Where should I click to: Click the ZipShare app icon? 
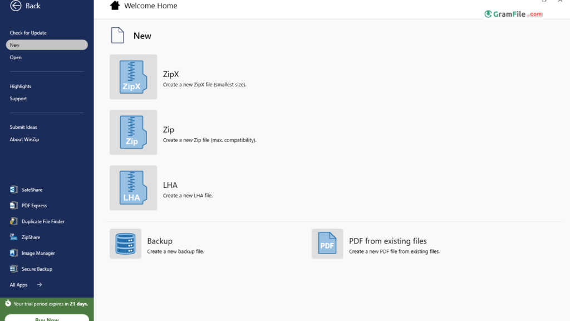13,237
